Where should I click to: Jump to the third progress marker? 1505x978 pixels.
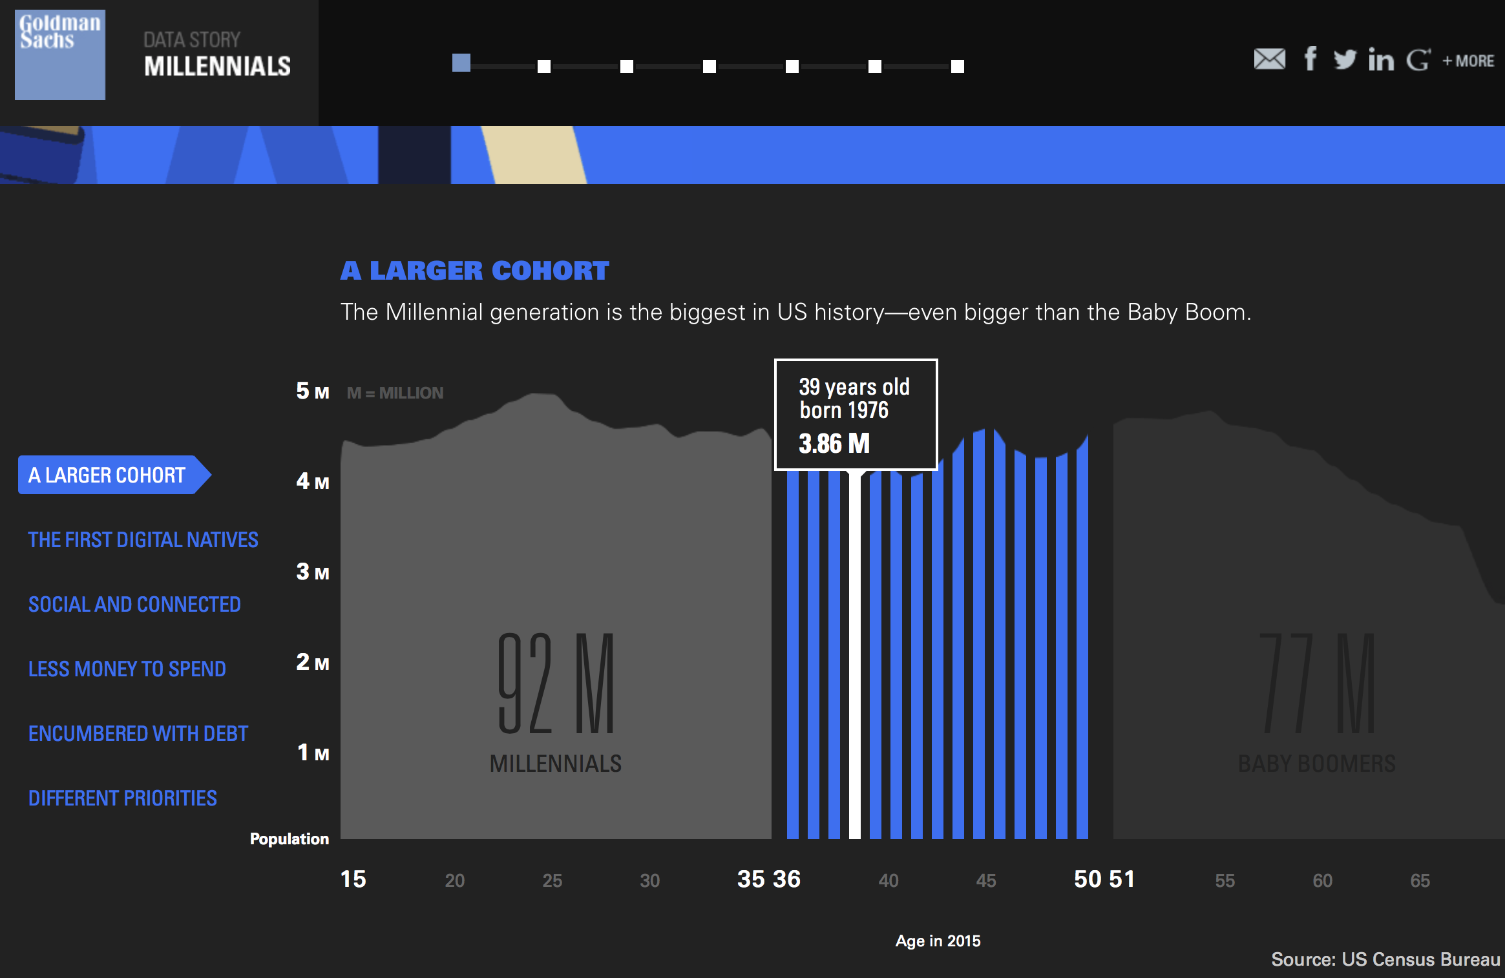coord(627,67)
